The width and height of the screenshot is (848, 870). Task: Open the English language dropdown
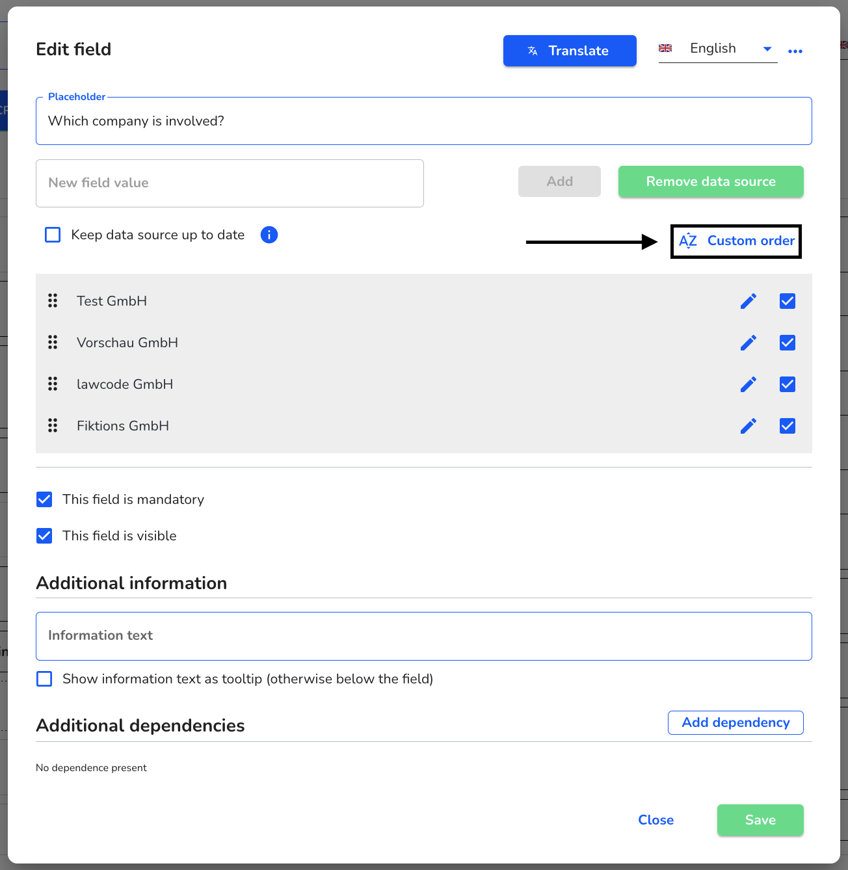point(718,49)
